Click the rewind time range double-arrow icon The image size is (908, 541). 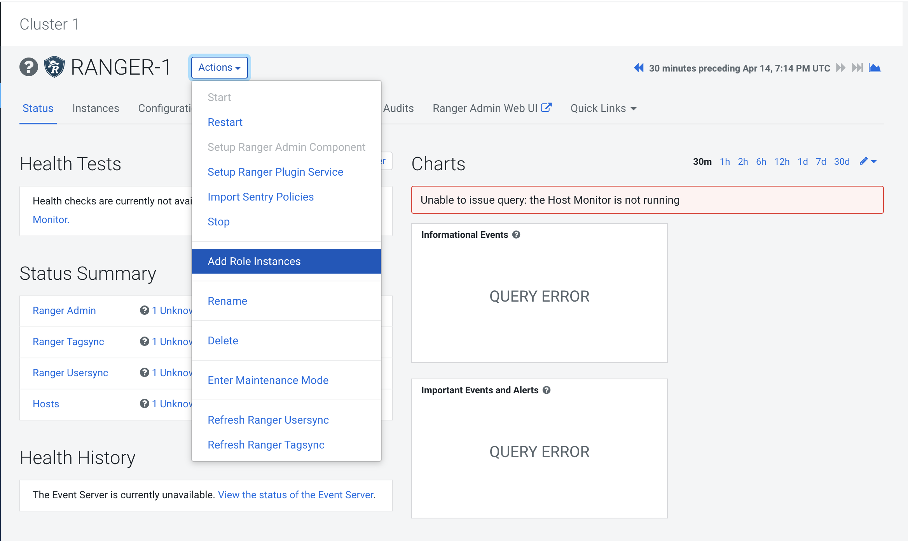(x=639, y=68)
